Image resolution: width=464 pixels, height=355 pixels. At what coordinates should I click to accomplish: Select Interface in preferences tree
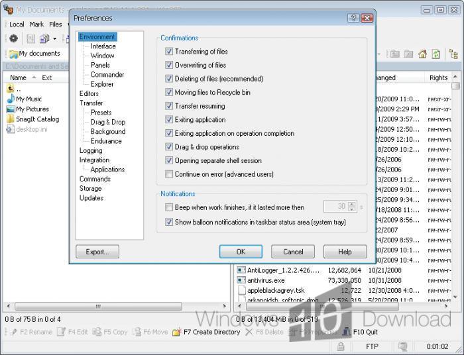click(x=103, y=46)
